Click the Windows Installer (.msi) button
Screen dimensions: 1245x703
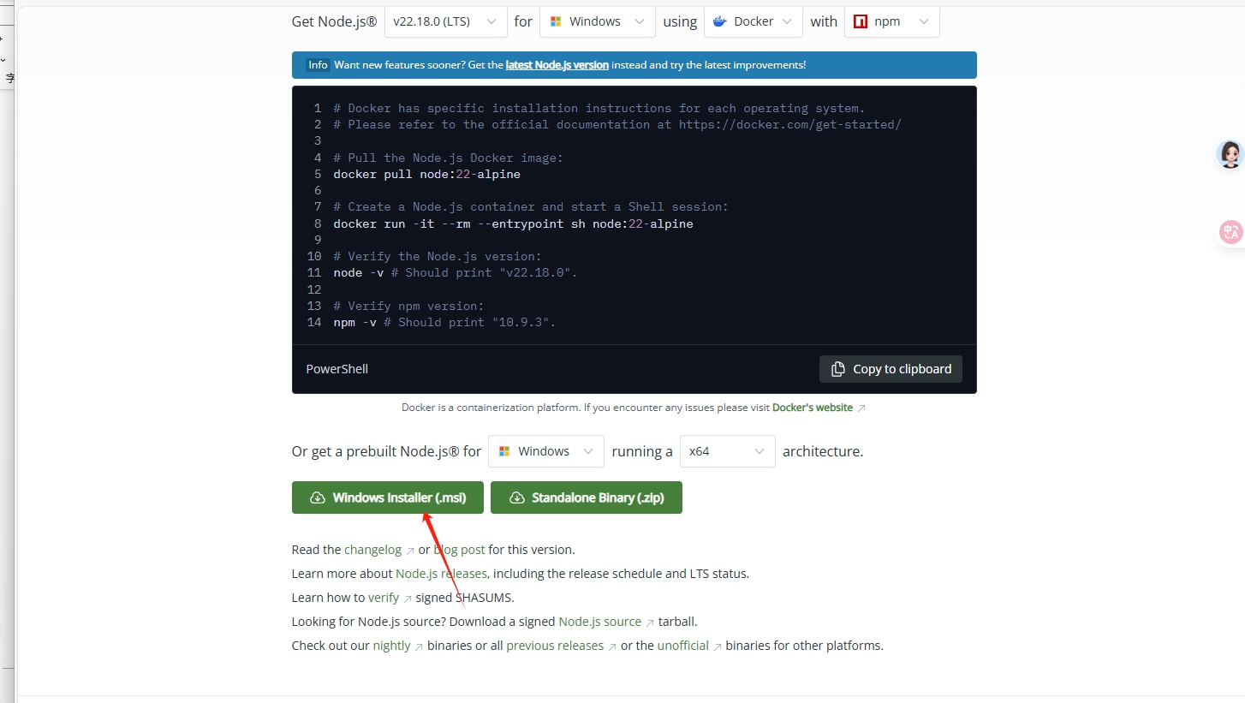[x=388, y=497]
